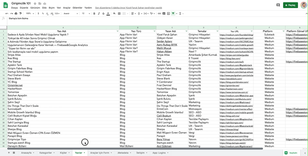The height and width of the screenshot is (156, 308).
Task: Open the fill color picker
Action: pyautogui.click(x=114, y=13)
